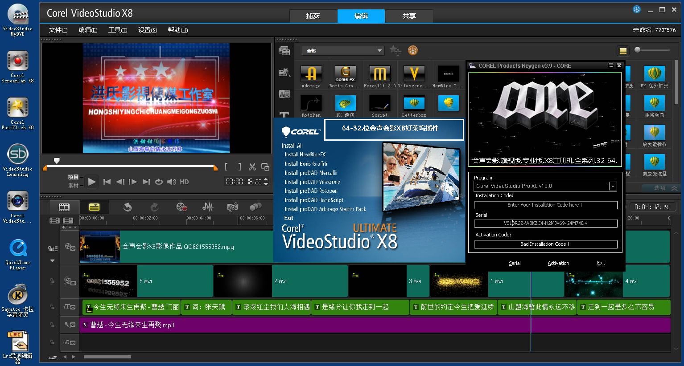Open Corel FastFlick X8 desktop shortcut

tap(17, 114)
